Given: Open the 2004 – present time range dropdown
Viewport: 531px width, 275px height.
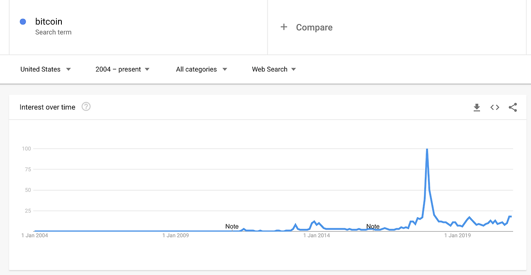Looking at the screenshot, I should pos(122,69).
